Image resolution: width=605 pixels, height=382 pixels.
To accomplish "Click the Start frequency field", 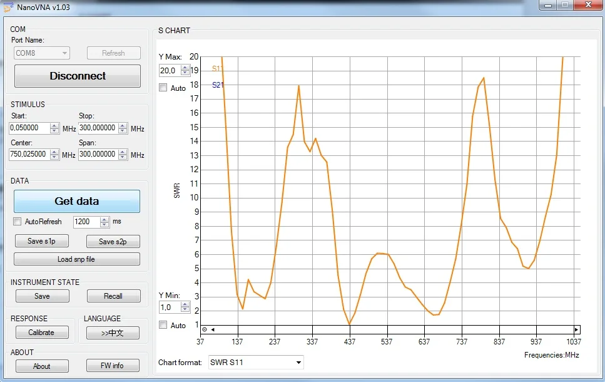I will click(x=29, y=128).
